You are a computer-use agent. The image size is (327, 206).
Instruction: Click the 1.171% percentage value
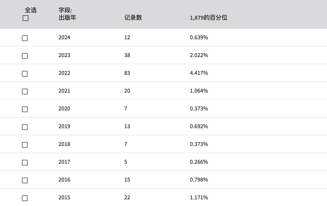[199, 197]
